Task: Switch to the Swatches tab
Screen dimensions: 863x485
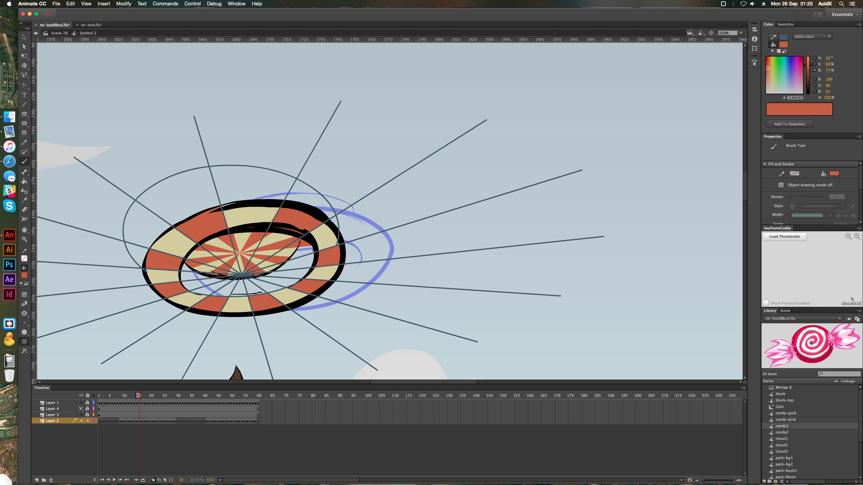Action: (x=785, y=24)
